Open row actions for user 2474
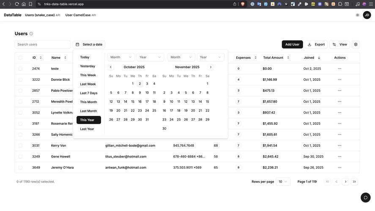The width and height of the screenshot is (375, 211). click(339, 69)
